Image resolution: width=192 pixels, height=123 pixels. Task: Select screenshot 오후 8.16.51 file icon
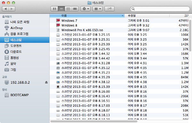tap(58, 101)
